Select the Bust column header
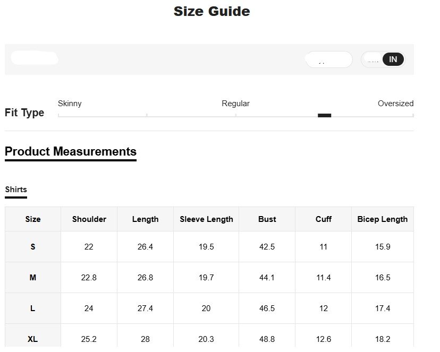This screenshot has height=352, width=440. (x=267, y=219)
